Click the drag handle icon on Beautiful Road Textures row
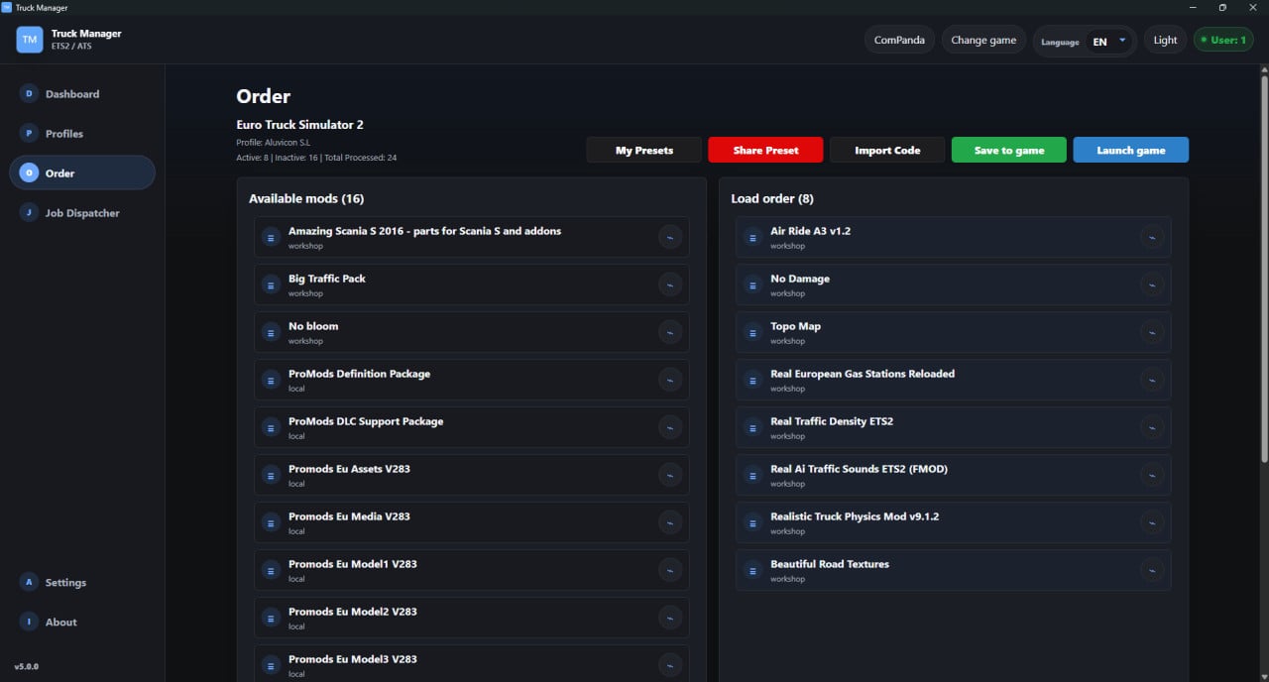The height and width of the screenshot is (682, 1269). coord(752,570)
